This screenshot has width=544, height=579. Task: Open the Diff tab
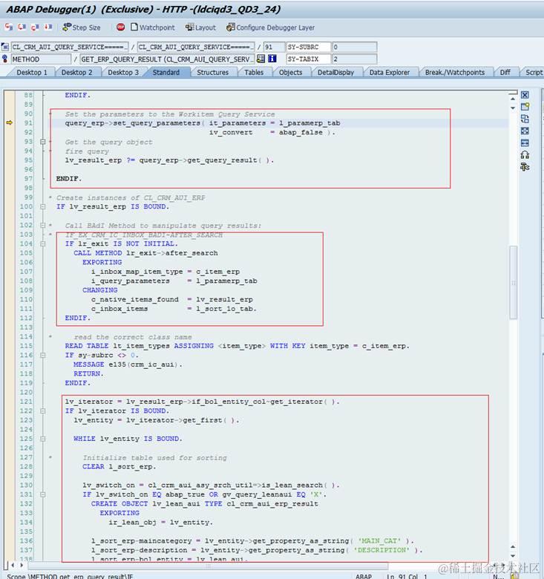[x=505, y=73]
